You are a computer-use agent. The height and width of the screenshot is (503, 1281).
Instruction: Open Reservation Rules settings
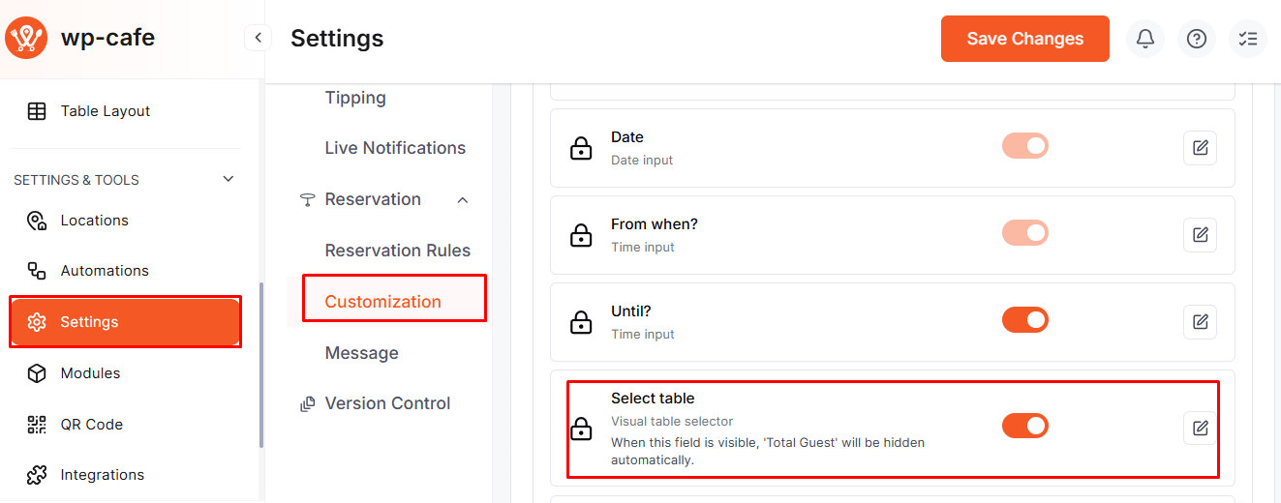[397, 251]
